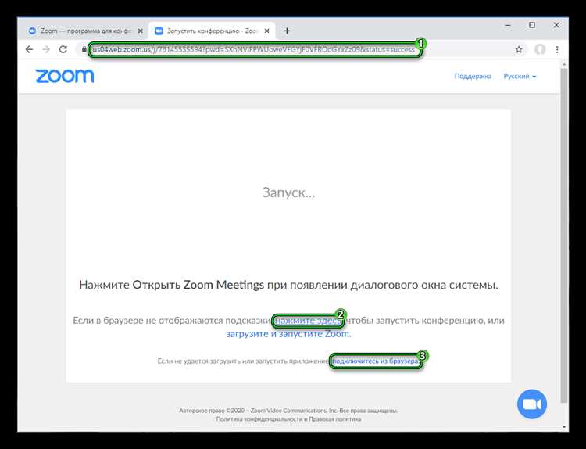This screenshot has height=449, width=586.
Task: Click the 'Запуск...' status text
Action: pyautogui.click(x=288, y=192)
